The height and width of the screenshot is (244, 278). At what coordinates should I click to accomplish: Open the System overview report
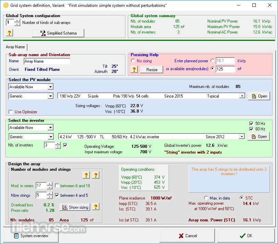tap(31, 236)
